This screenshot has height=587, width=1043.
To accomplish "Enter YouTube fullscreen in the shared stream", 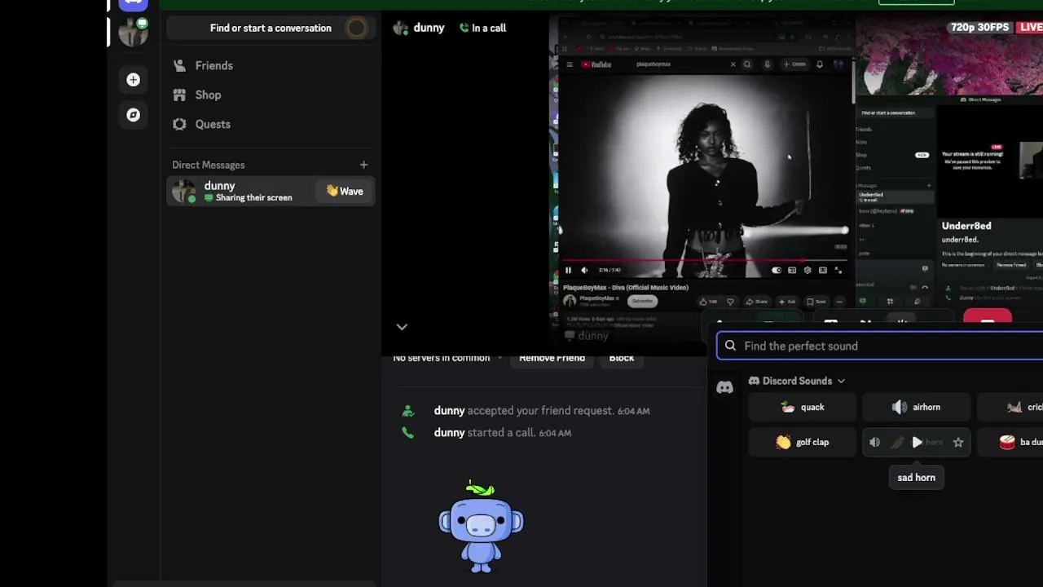I will [x=838, y=270].
